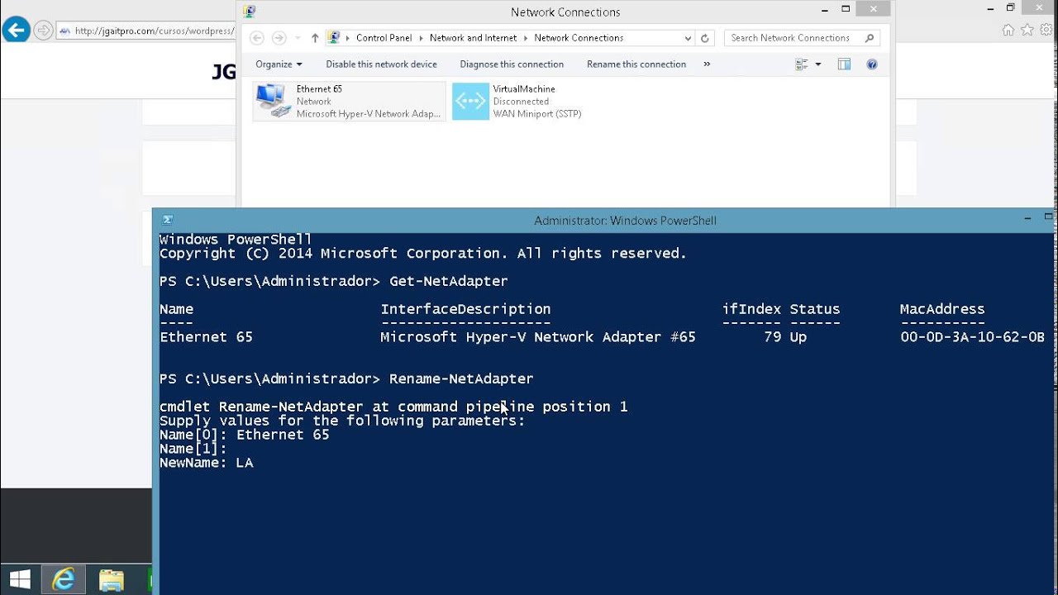Click the Get-NetAdapter command text
Image resolution: width=1058 pixels, height=595 pixels.
449,281
